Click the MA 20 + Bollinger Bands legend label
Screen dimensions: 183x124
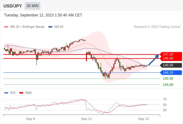coord(27,27)
